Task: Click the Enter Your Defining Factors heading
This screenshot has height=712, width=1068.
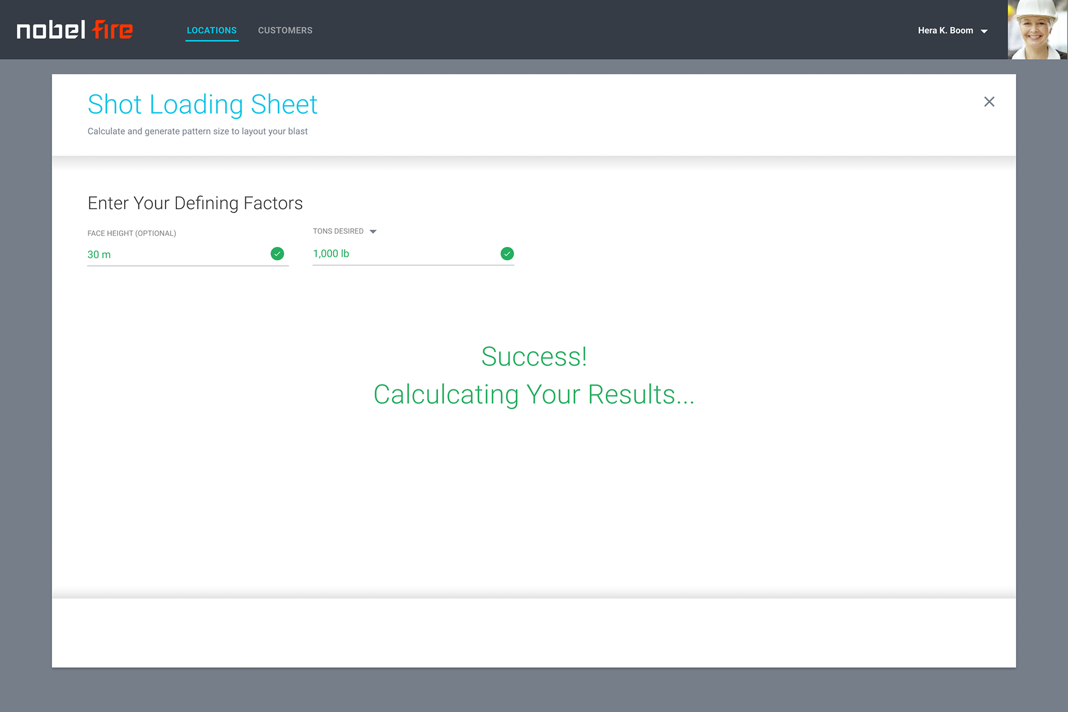Action: 195,203
